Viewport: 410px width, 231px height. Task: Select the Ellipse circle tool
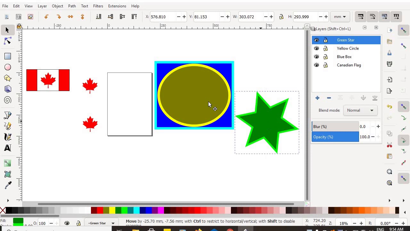coord(8,67)
